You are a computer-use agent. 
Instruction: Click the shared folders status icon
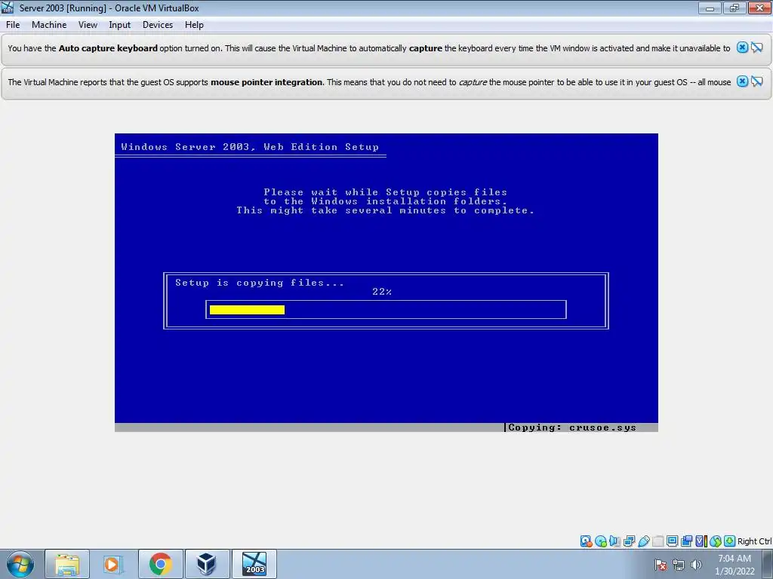pyautogui.click(x=658, y=541)
